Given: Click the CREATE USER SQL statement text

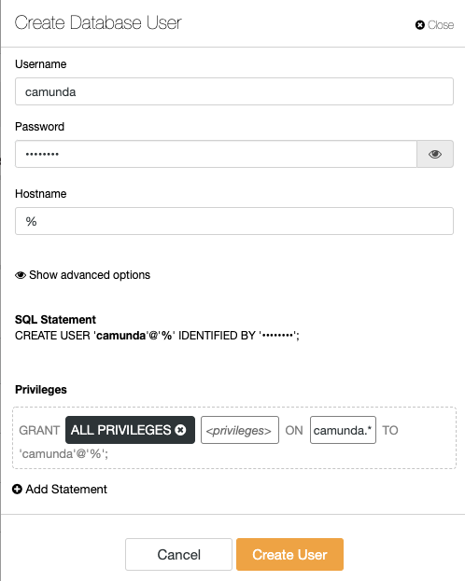Looking at the screenshot, I should (x=157, y=336).
